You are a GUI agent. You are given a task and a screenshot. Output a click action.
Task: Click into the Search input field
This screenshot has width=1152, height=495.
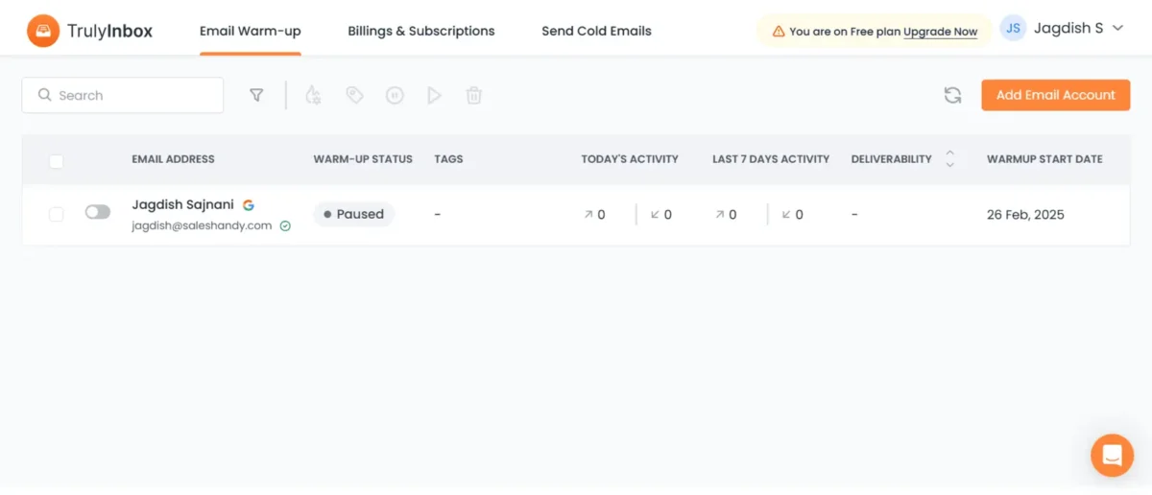click(x=123, y=95)
